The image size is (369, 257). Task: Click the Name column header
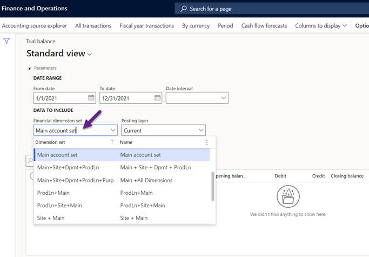(126, 142)
